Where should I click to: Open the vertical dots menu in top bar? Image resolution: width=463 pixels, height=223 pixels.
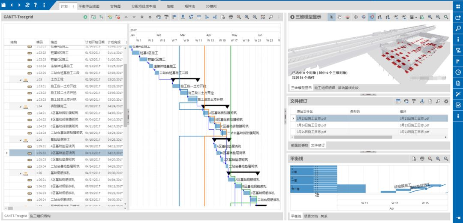pos(44,5)
